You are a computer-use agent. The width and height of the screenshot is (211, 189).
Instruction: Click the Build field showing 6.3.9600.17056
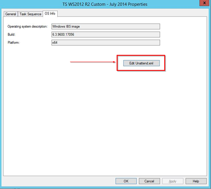tap(105, 34)
